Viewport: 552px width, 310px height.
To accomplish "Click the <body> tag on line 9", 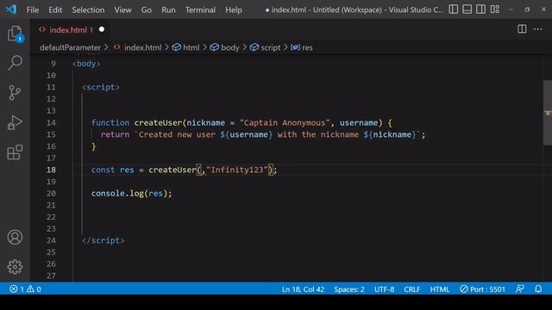I will point(86,64).
